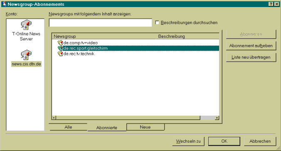281x151 pixels.
Task: Click the news.cis.dfn.de label
Action: (26, 64)
